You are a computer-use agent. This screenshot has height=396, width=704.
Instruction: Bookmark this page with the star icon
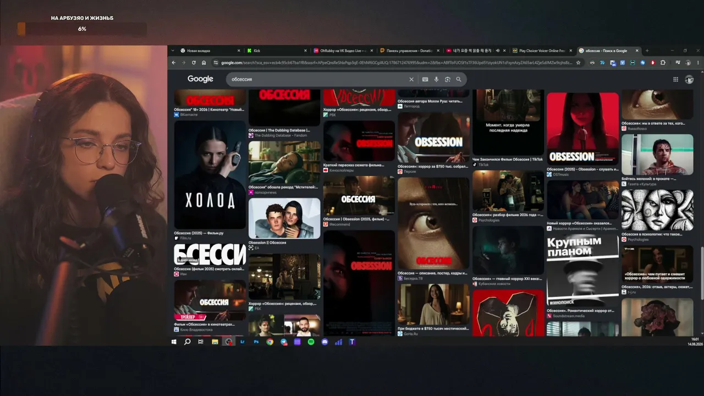[x=578, y=63]
